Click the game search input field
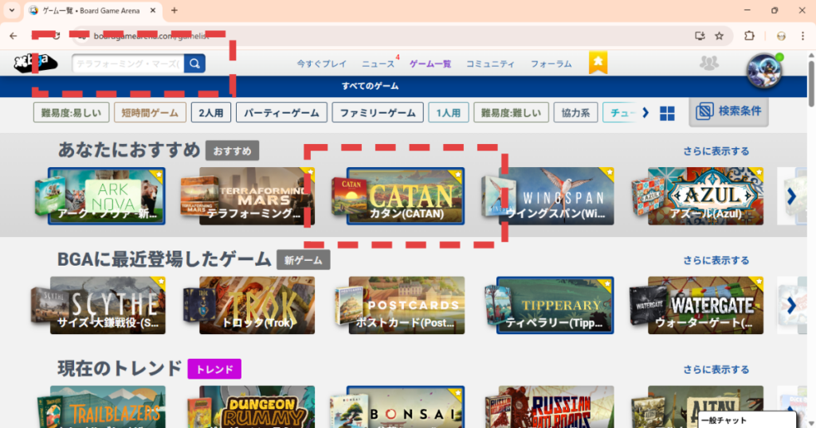This screenshot has width=816, height=428. (128, 64)
